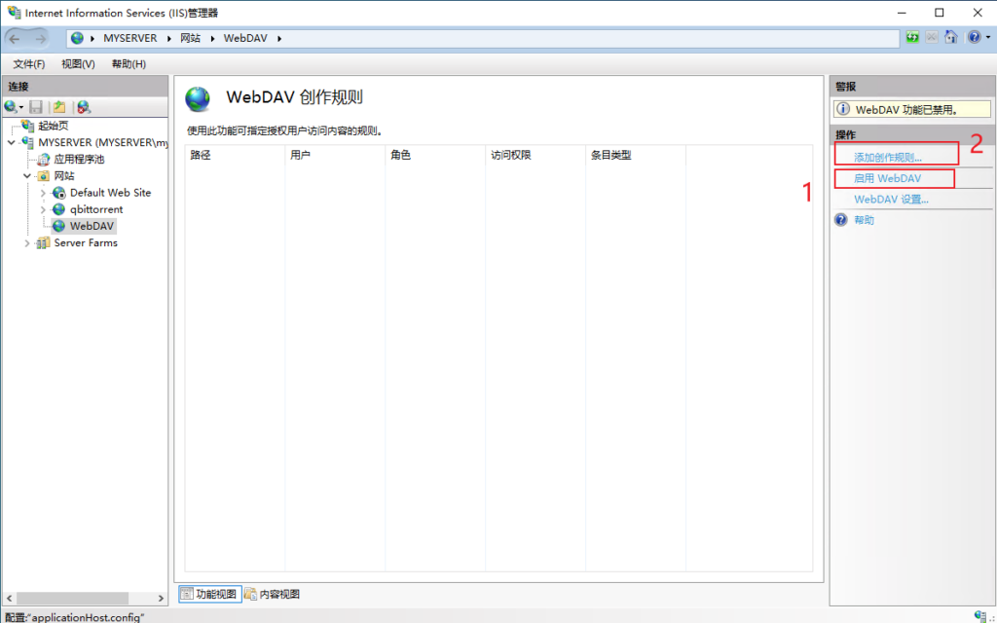
Task: Select Default Web Site
Action: 111,193
